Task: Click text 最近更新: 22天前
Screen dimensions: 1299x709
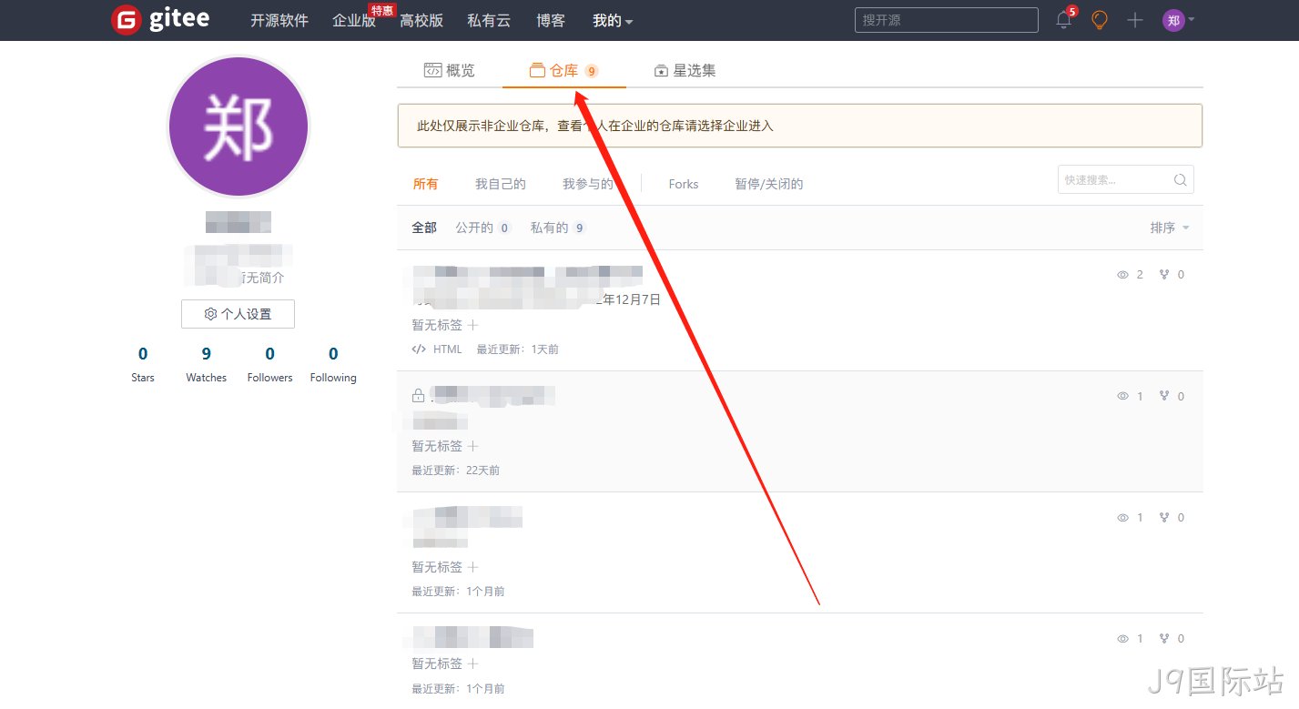Action: click(455, 471)
